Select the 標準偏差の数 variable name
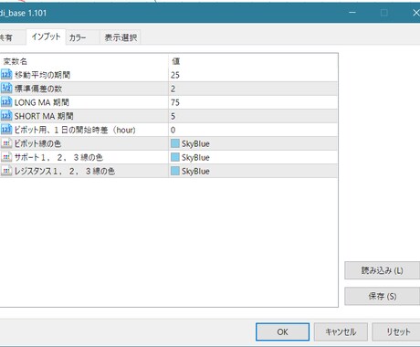 click(x=38, y=89)
